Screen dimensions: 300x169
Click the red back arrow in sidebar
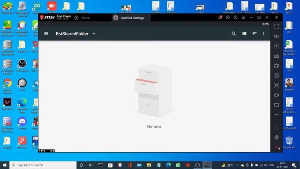pos(277,147)
